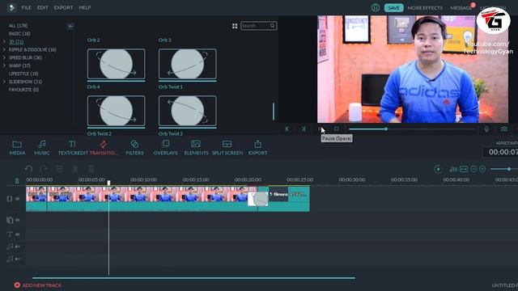This screenshot has height=291, width=518.
Task: Open the OVERLAYS tab
Action: (165, 147)
